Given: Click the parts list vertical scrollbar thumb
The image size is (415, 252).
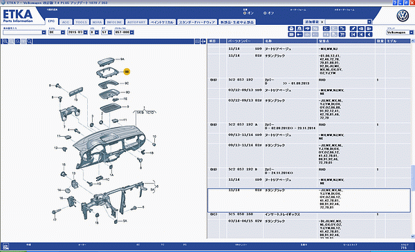Looking at the screenshot, I should pyautogui.click(x=413, y=177).
